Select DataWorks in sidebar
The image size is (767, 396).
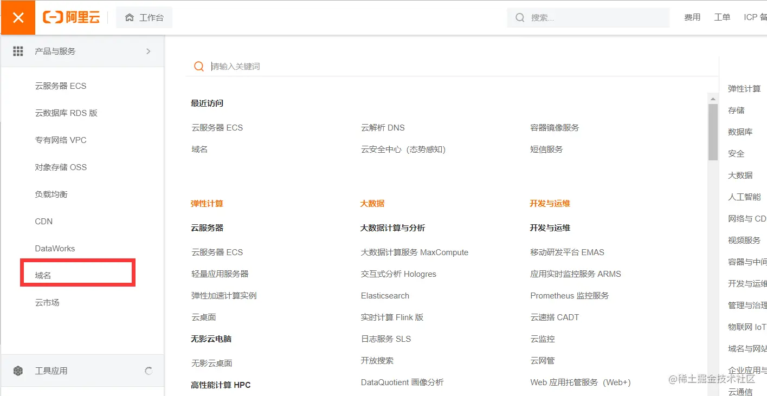pos(55,248)
